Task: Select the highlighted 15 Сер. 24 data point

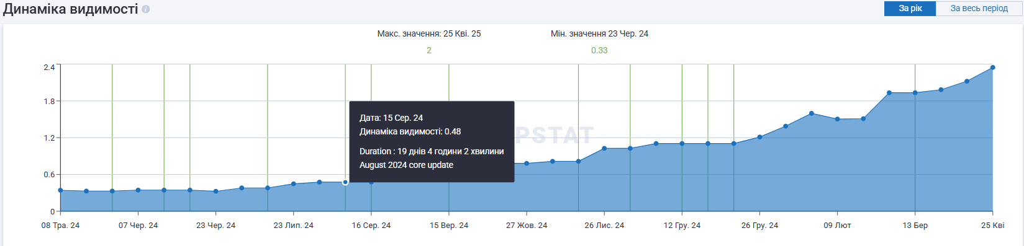Action: (x=345, y=182)
